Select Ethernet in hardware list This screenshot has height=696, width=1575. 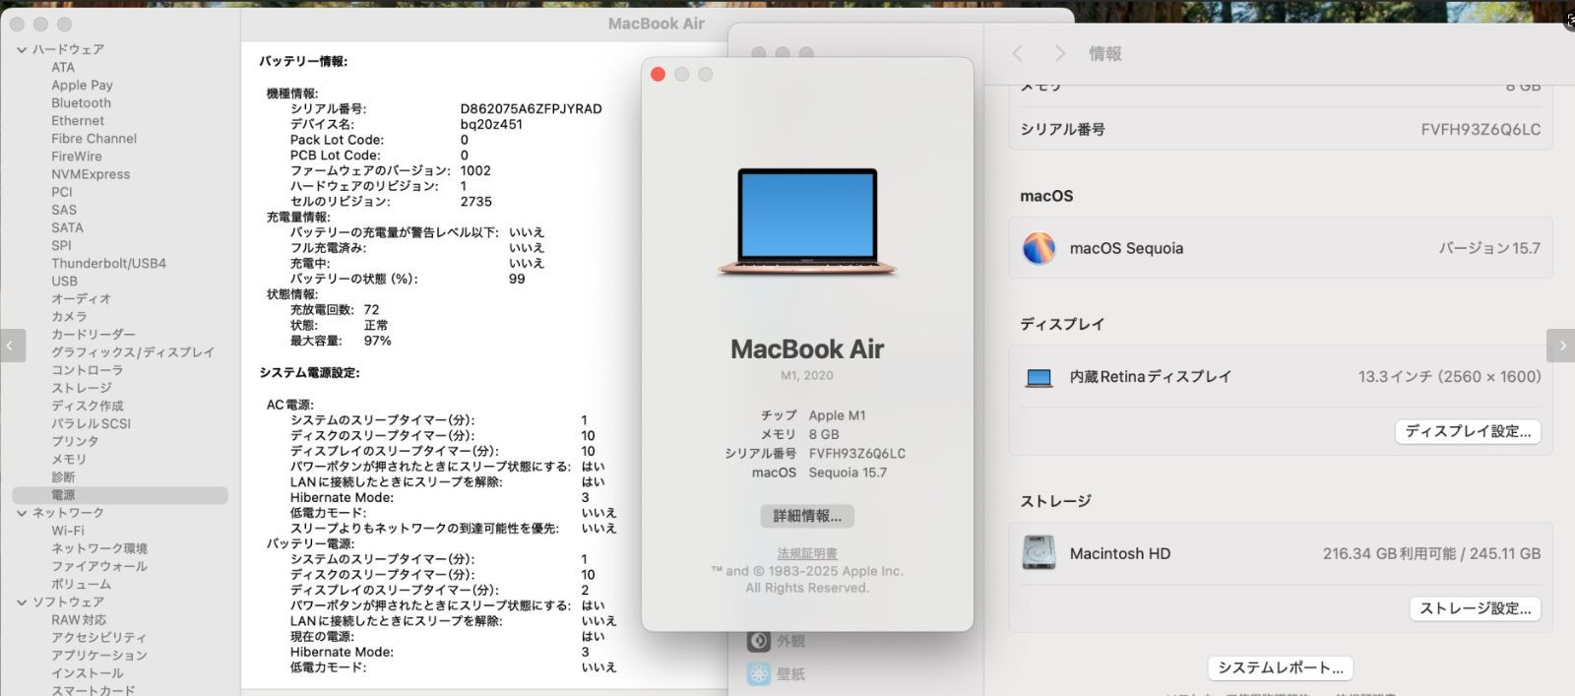point(78,120)
